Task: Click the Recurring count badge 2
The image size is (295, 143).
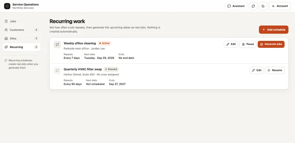Action: tap(36, 47)
